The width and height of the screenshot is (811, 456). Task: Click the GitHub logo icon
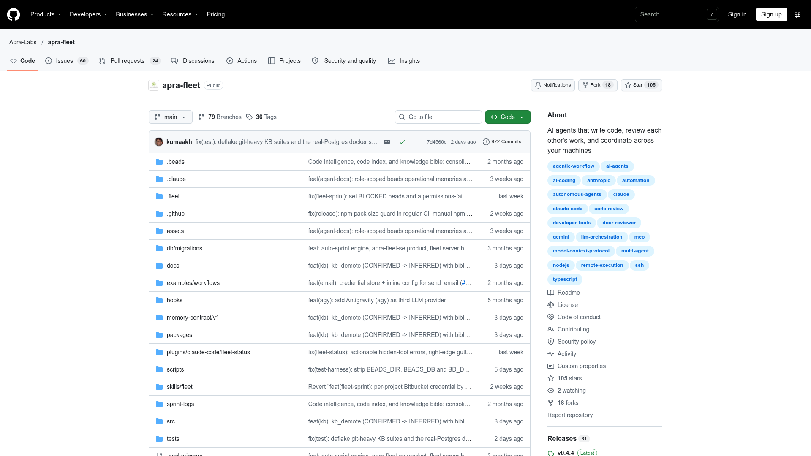pos(14,14)
